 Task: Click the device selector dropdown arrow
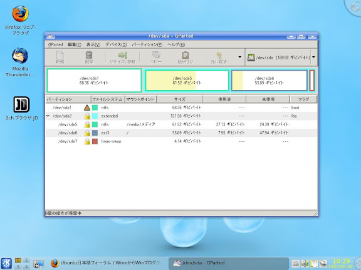313,57
